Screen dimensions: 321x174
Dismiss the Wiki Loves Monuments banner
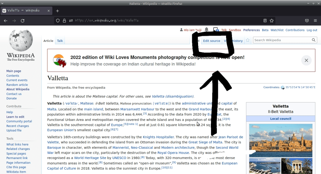pos(306,60)
